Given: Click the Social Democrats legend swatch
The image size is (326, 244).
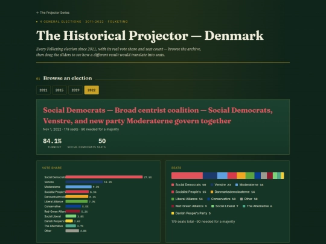Looking at the screenshot, I should tap(173, 185).
